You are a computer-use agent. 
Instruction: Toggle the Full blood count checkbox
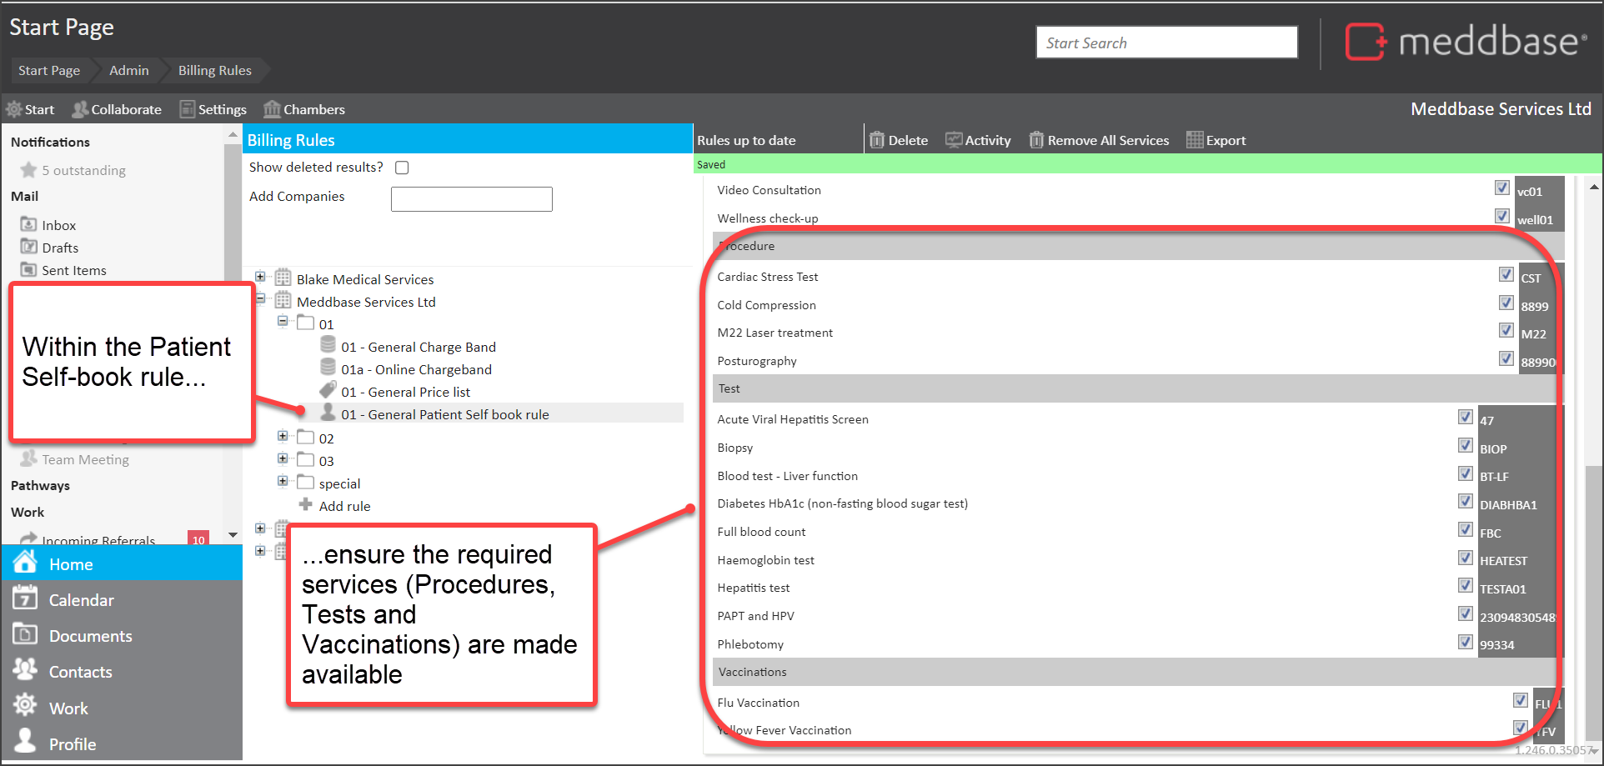click(x=1465, y=529)
